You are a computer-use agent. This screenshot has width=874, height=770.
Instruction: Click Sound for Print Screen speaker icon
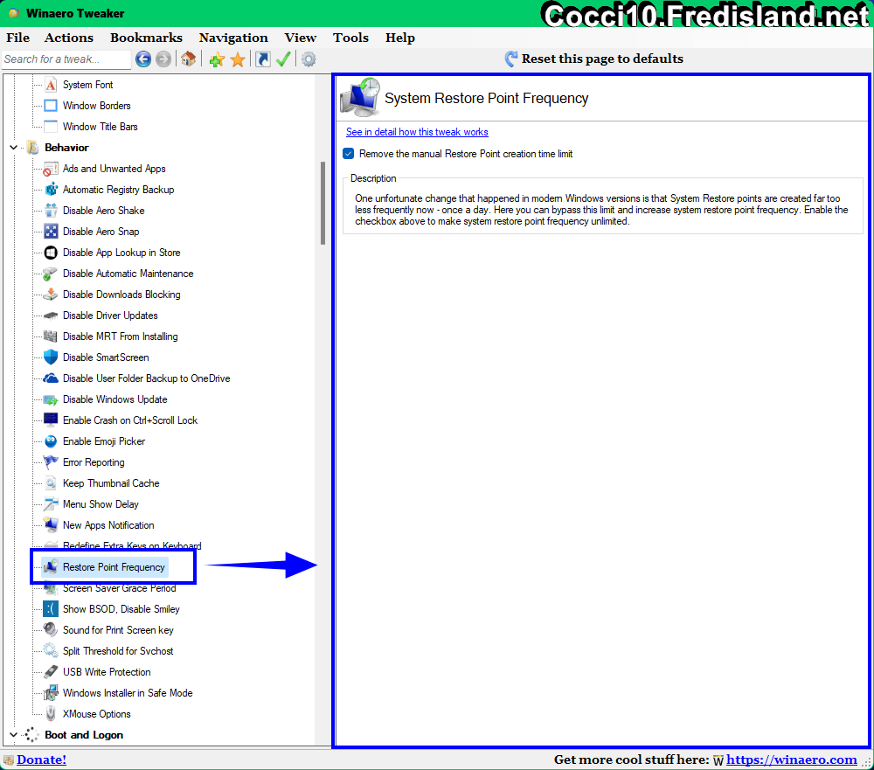(51, 630)
